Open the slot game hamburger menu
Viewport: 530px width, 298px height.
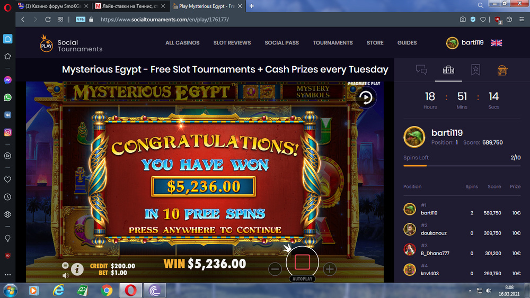pos(65,265)
